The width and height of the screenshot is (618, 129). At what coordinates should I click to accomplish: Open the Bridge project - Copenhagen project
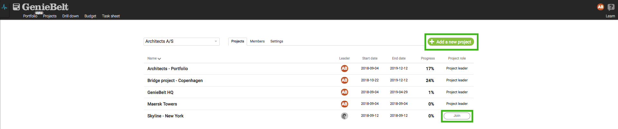[175, 80]
